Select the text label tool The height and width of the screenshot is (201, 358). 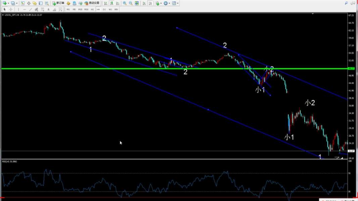[x=48, y=9]
